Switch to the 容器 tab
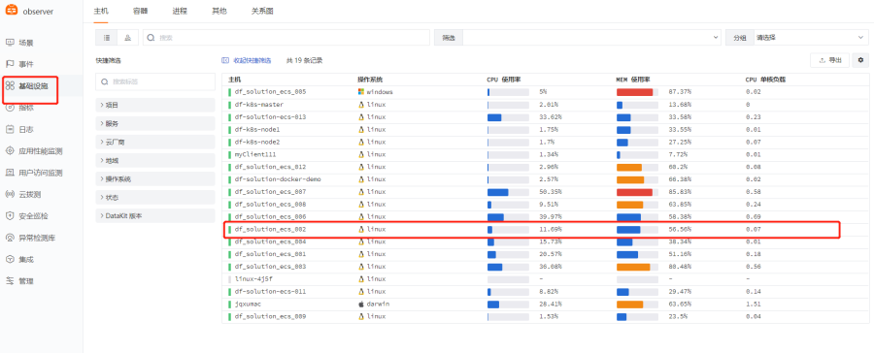Image resolution: width=874 pixels, height=353 pixels. (141, 11)
